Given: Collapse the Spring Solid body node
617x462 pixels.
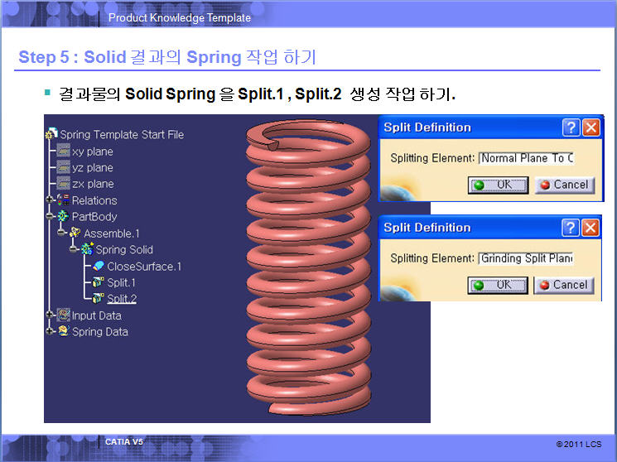Looking at the screenshot, I should (x=74, y=249).
